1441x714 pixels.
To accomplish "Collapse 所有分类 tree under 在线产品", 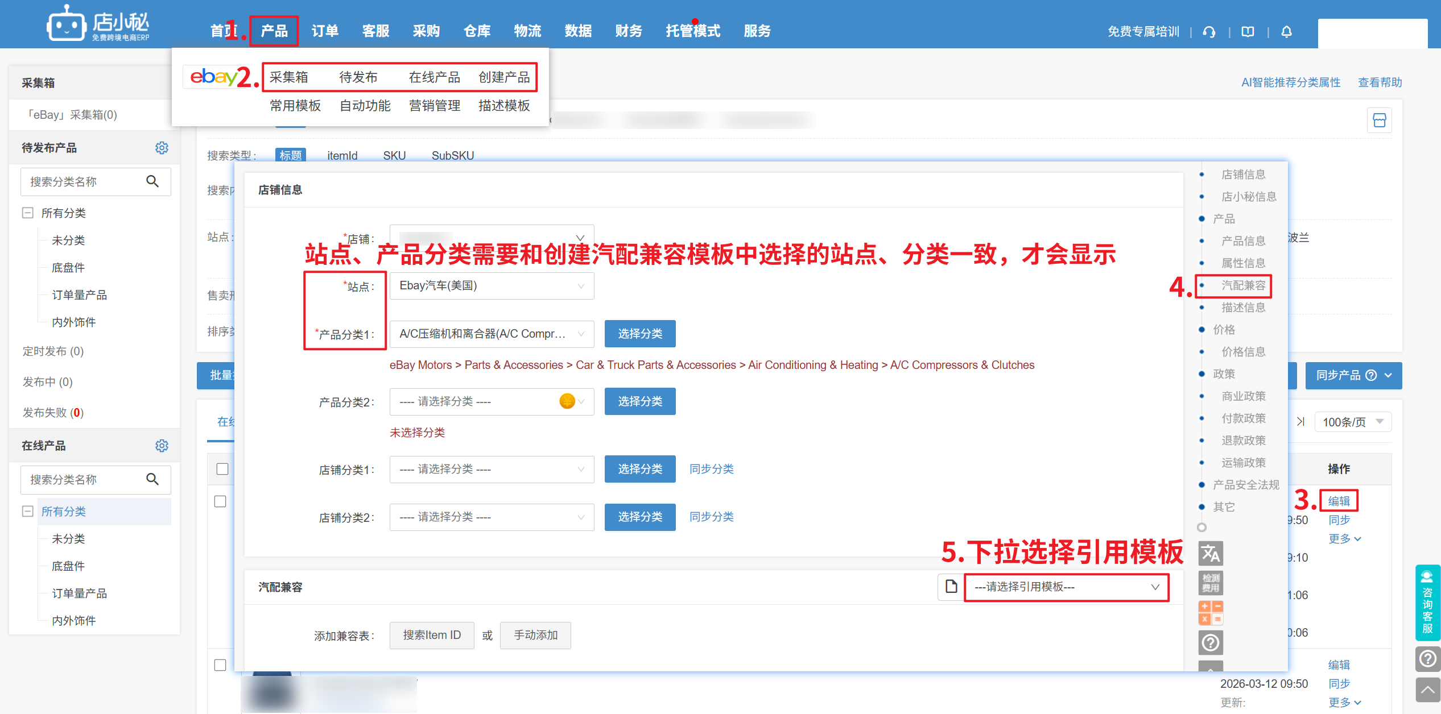I will [x=27, y=511].
